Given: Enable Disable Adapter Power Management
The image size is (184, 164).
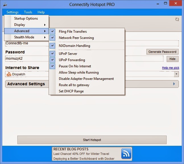Looking at the screenshot, I should click(x=87, y=79).
